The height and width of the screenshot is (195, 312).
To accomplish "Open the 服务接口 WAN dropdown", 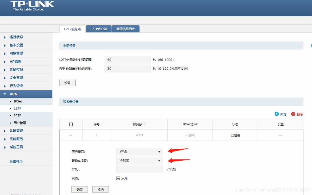I will point(140,151).
